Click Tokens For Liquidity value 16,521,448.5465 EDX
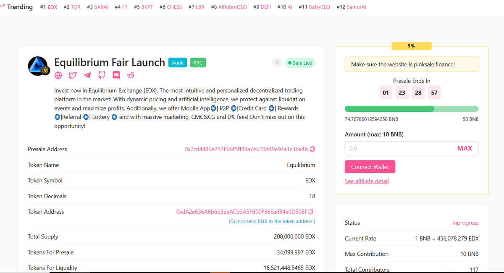Viewport: 504px width, 273px height. click(289, 268)
